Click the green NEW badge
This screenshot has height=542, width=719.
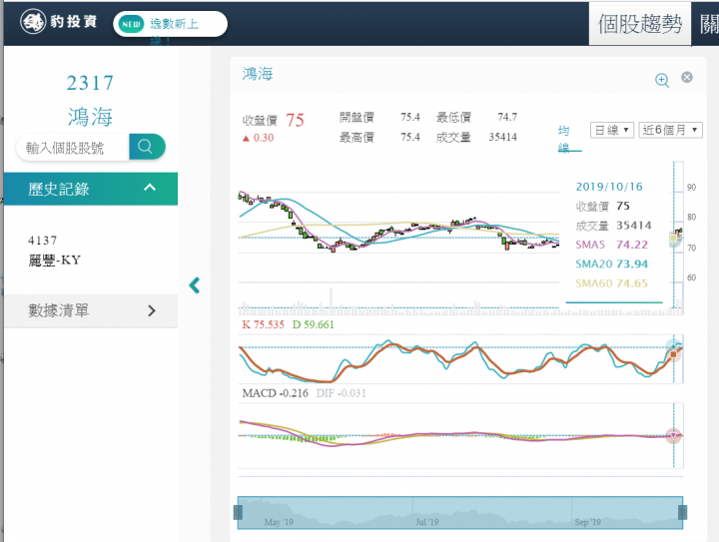[x=131, y=24]
